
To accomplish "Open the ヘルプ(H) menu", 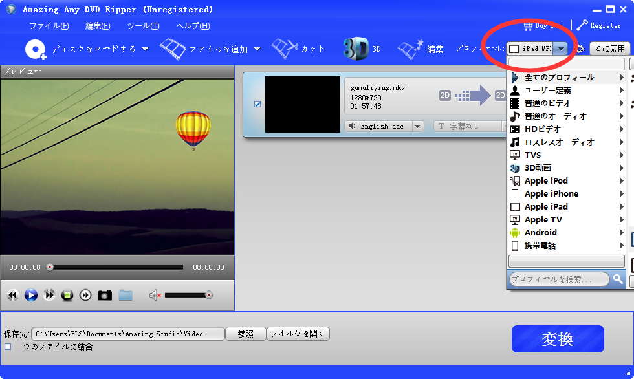I will coord(193,26).
